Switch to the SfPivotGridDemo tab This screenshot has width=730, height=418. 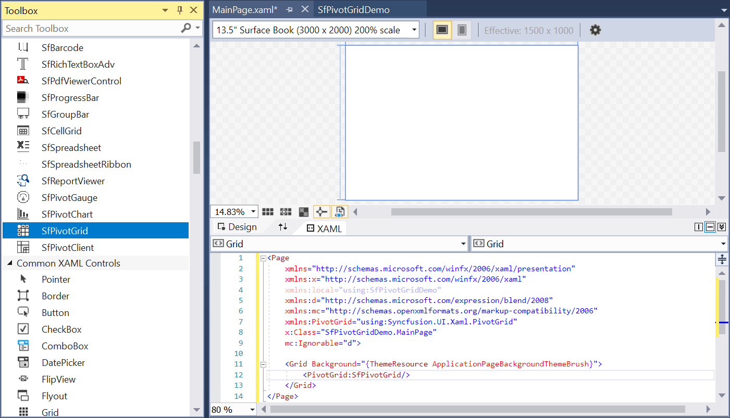(x=354, y=10)
